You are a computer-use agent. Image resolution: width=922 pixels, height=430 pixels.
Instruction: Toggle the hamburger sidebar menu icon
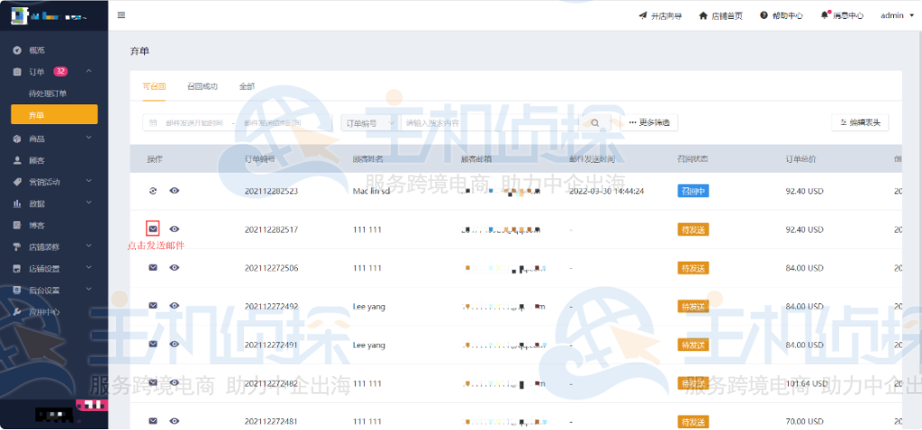coord(122,15)
